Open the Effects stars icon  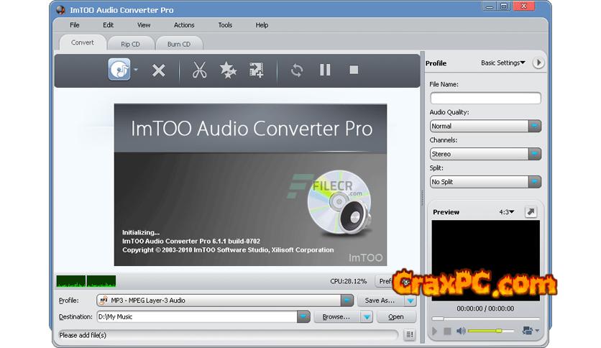tap(228, 70)
